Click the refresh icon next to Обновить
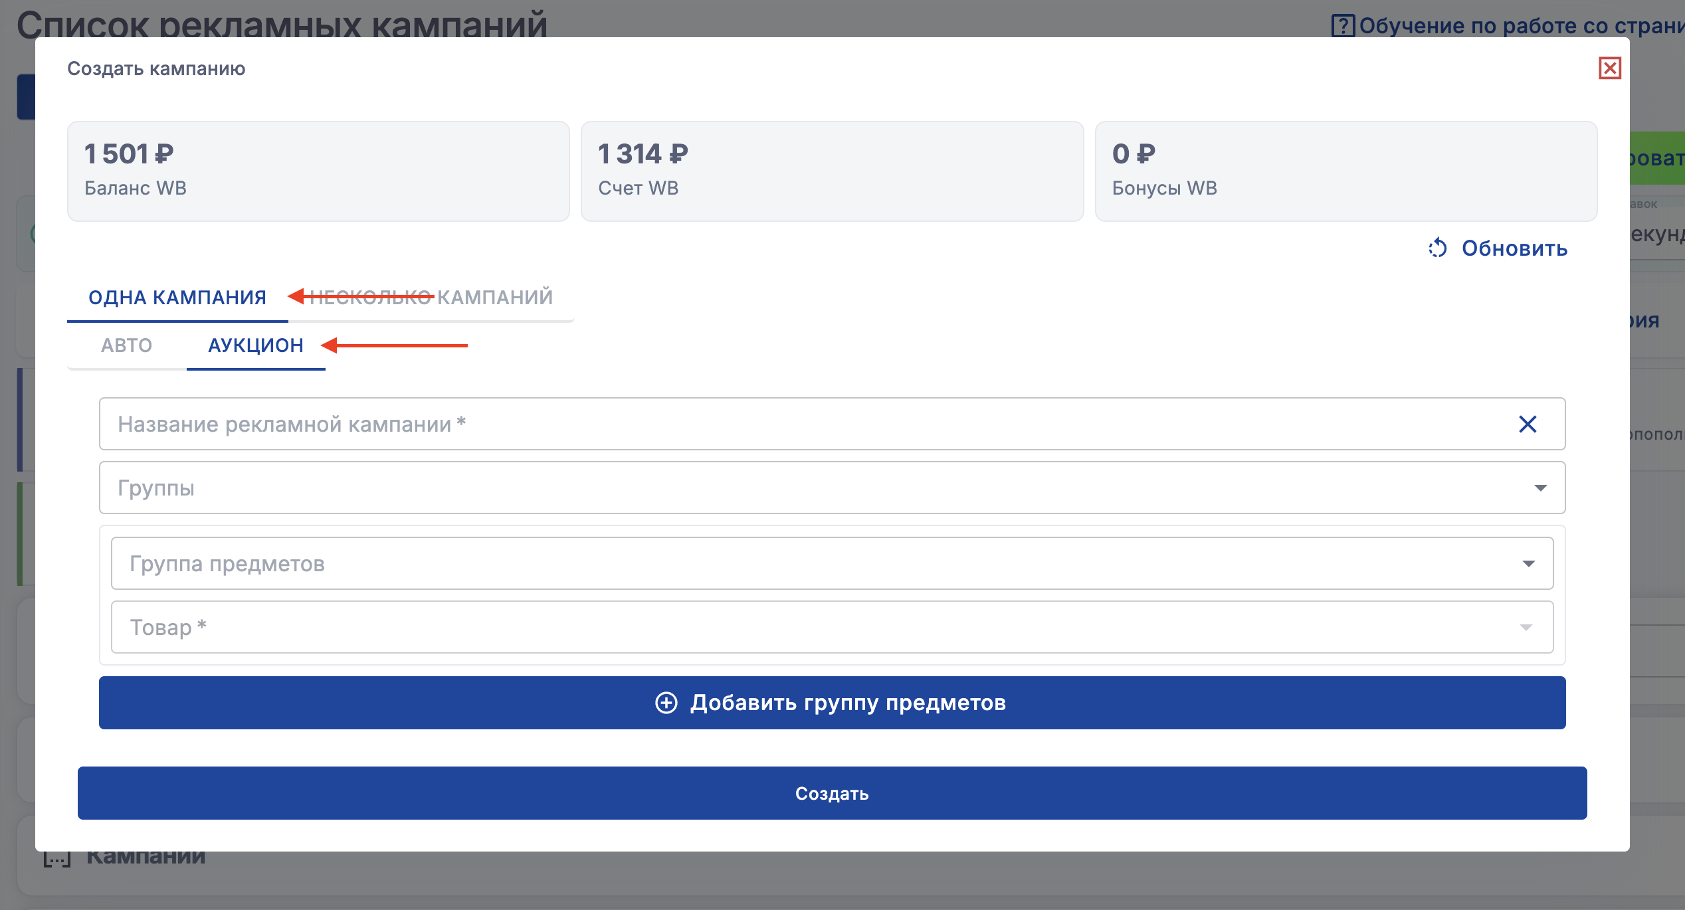The image size is (1685, 910). [1438, 248]
